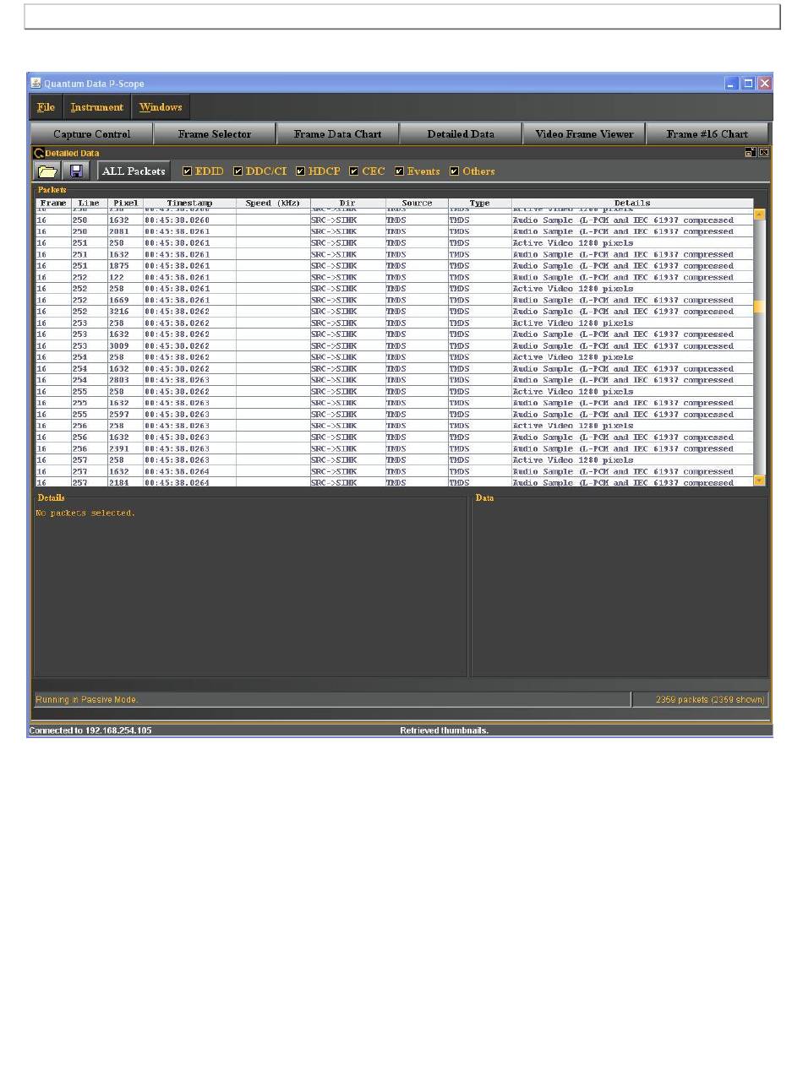Select the line 253 row with pixel 3009
The height and width of the screenshot is (1070, 803).
click(394, 345)
